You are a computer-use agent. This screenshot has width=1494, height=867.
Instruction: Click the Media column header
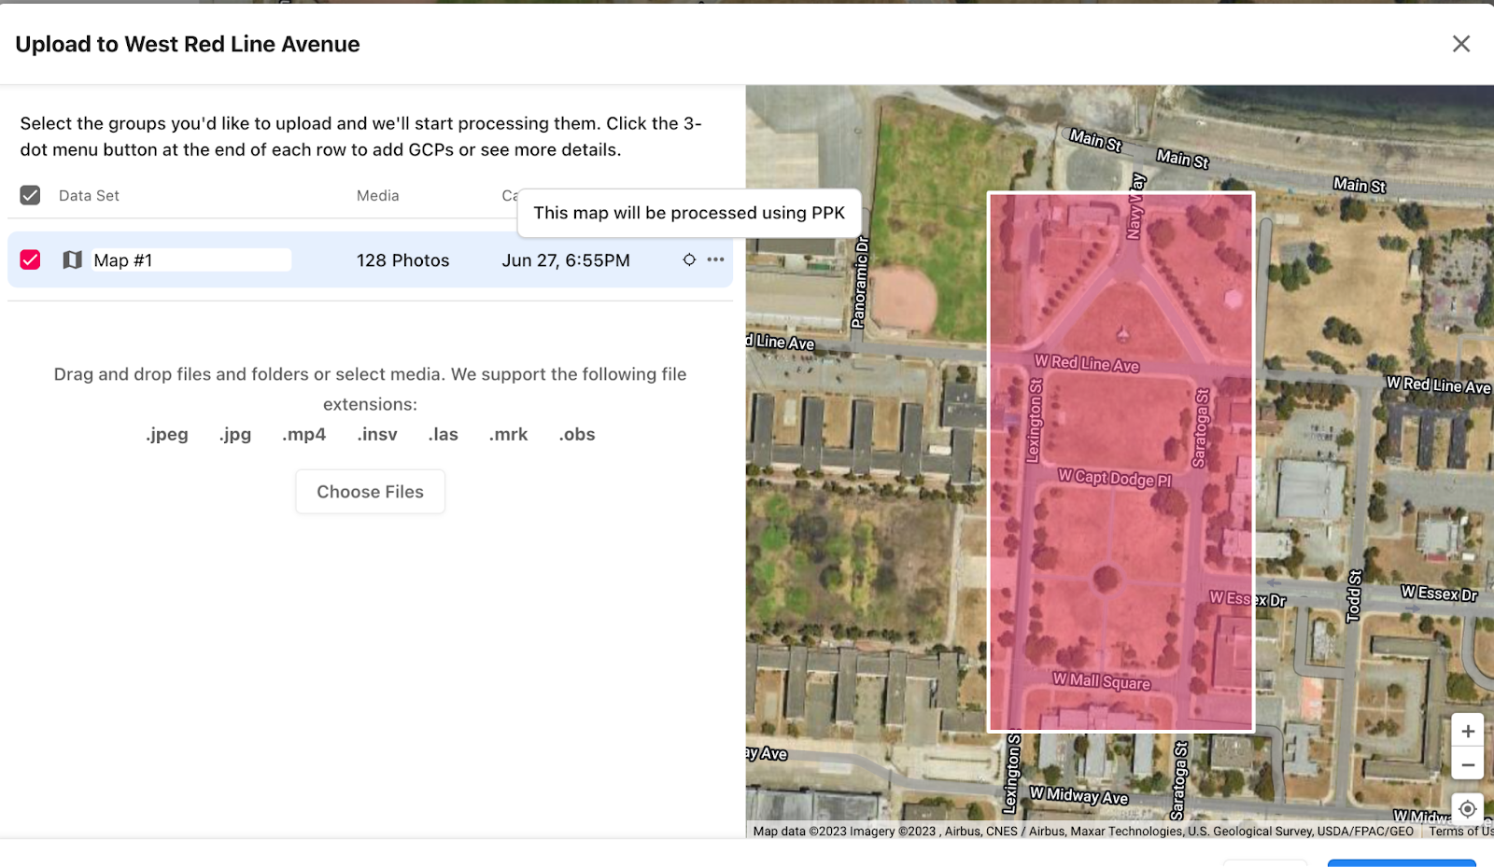point(377,195)
